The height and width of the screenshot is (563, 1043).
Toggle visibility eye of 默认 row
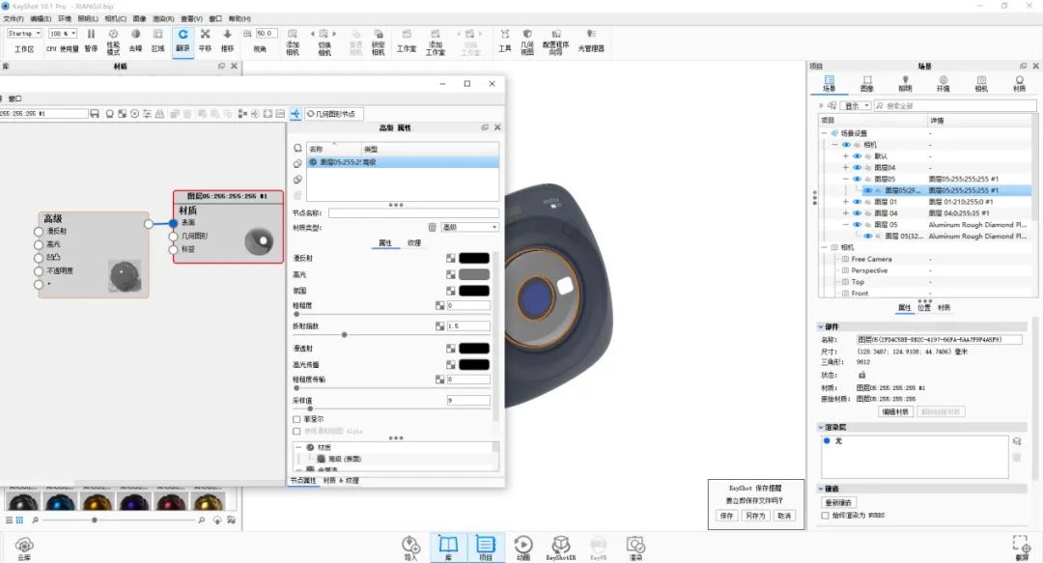[857, 156]
